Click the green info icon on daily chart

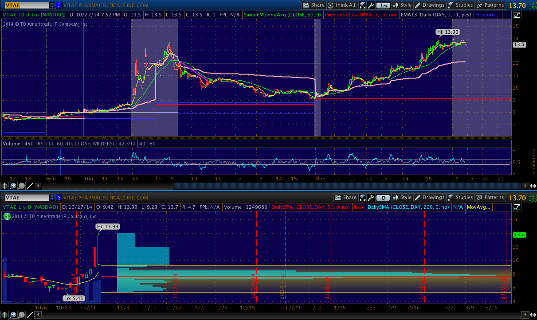coord(7,216)
